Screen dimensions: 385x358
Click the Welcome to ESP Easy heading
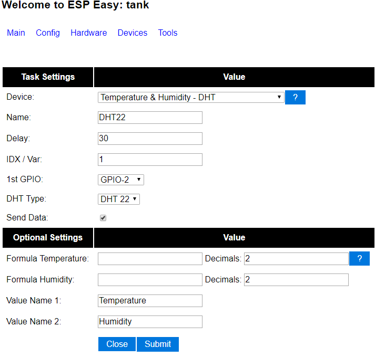75,5
